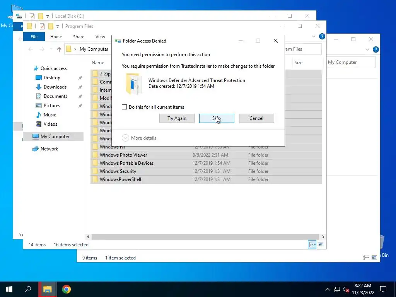Open Desktop in Quick access
This screenshot has height=297, width=396.
[52, 78]
